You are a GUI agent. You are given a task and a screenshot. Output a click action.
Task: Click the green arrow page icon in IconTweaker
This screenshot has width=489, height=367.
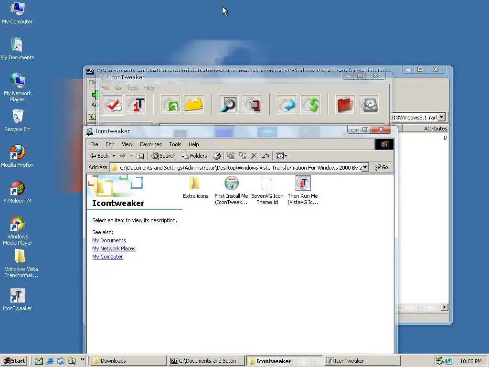[170, 105]
